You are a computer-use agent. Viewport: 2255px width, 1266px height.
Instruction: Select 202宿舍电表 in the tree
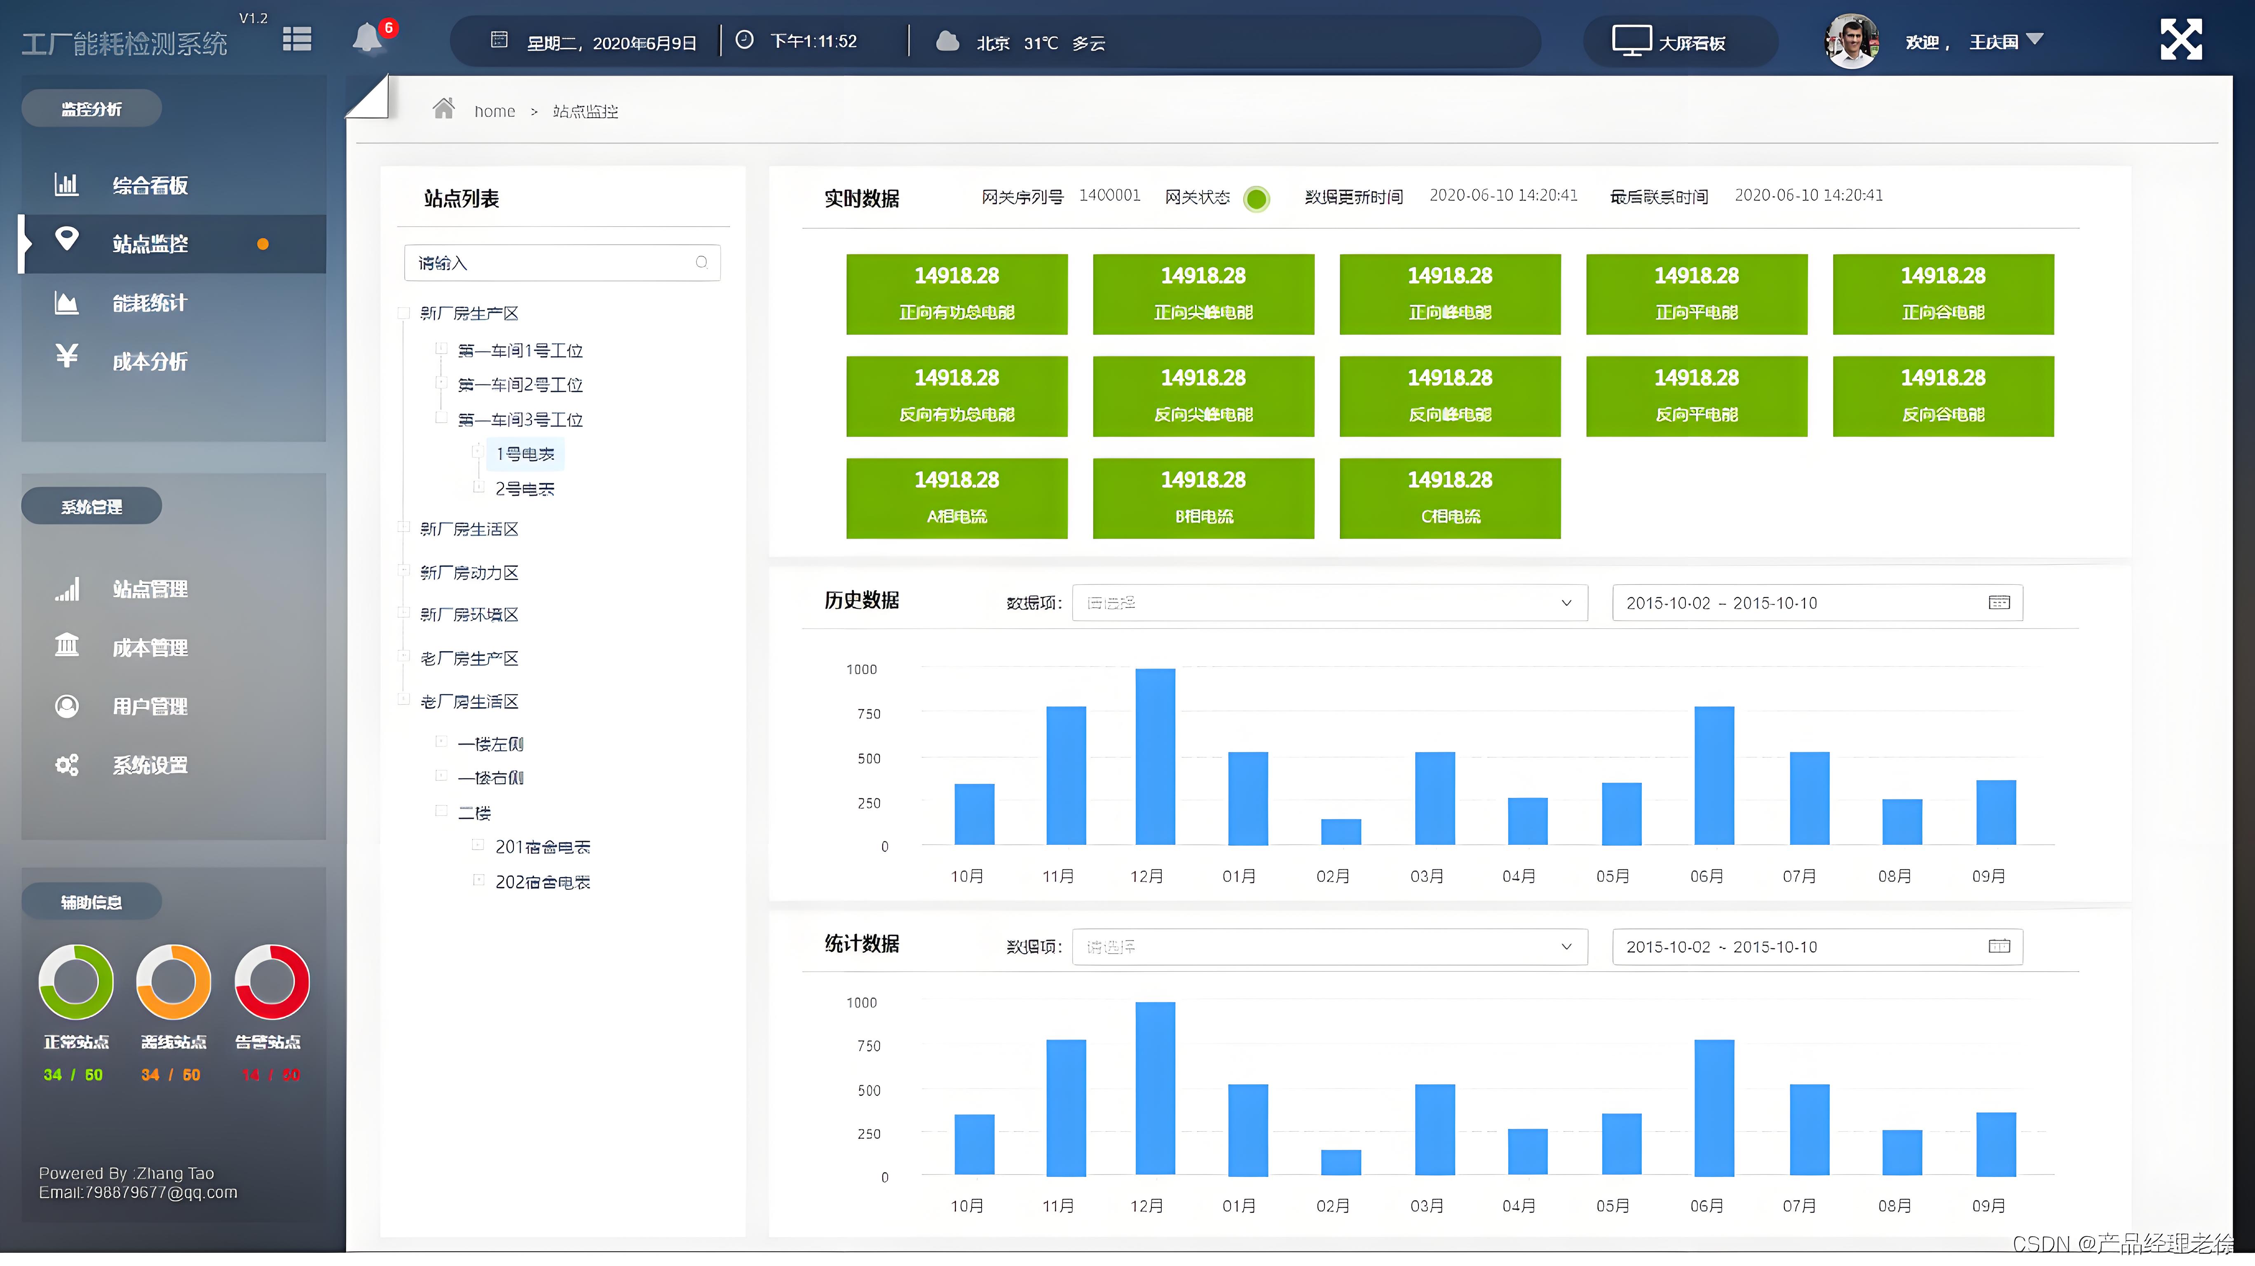coord(543,882)
